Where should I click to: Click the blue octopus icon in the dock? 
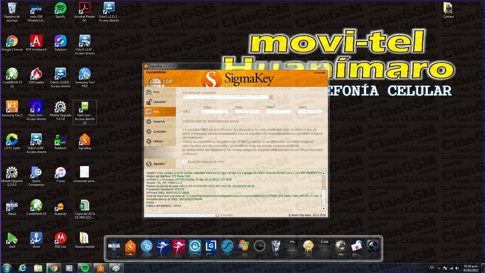[162, 246]
